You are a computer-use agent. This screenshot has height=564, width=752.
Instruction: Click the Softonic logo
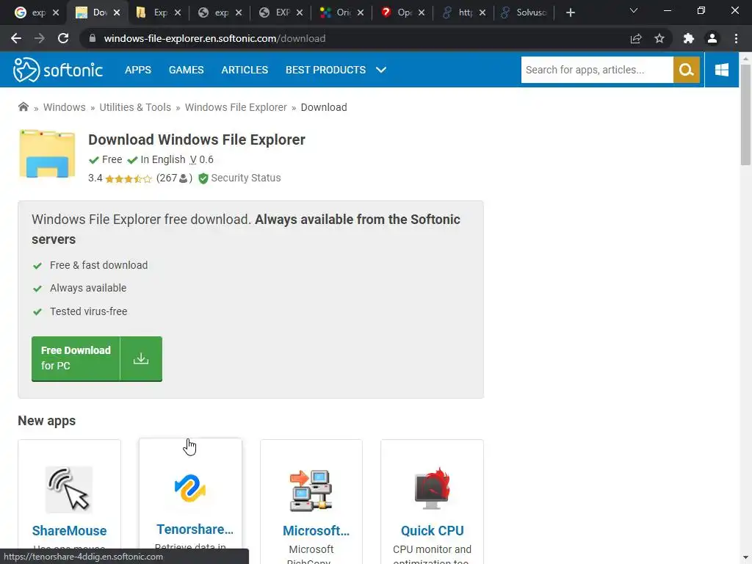tap(57, 70)
